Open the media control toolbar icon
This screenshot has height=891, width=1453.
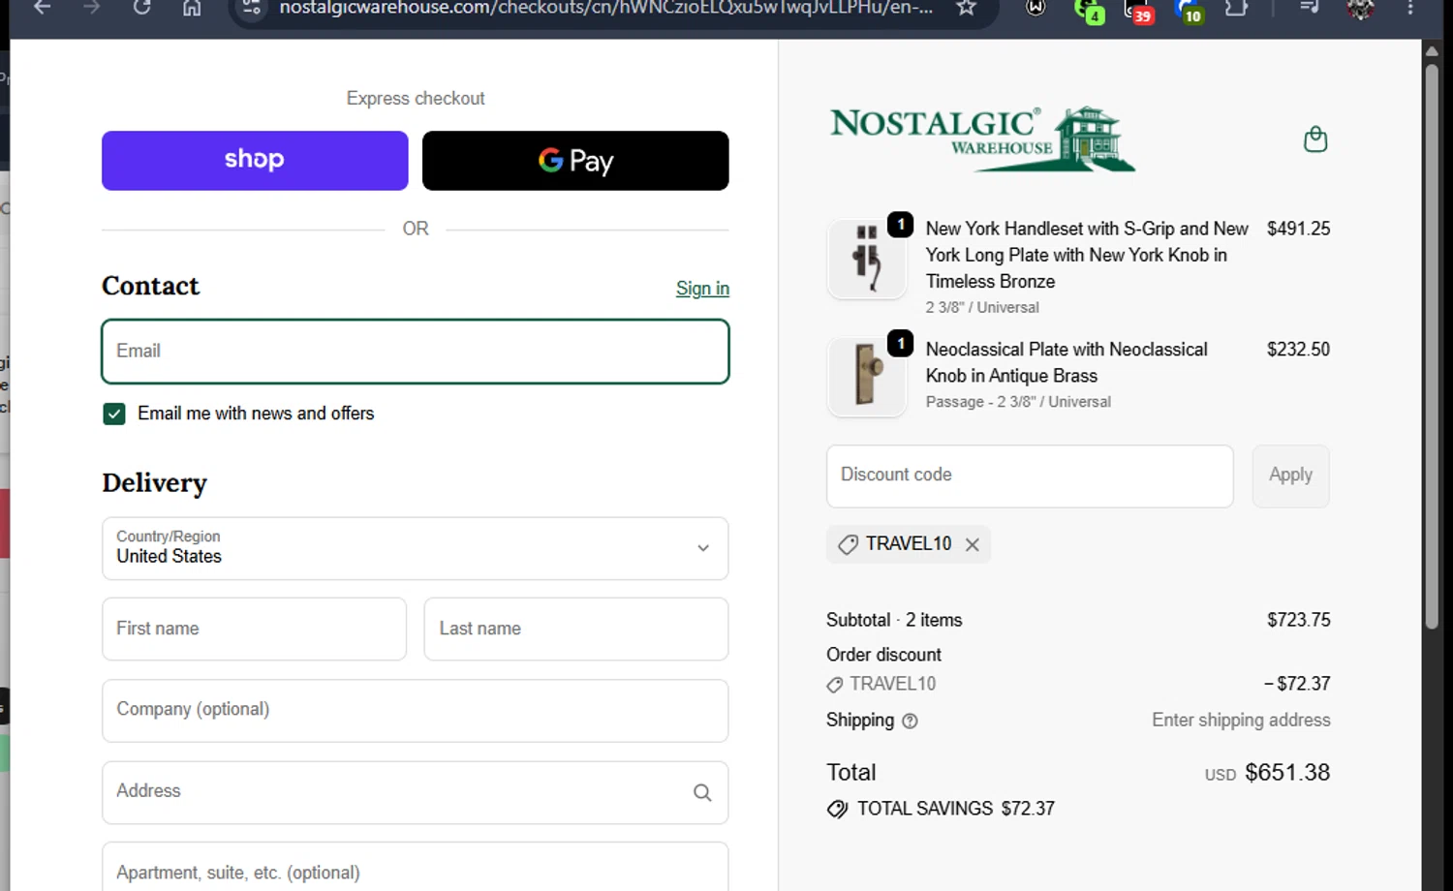click(1309, 8)
